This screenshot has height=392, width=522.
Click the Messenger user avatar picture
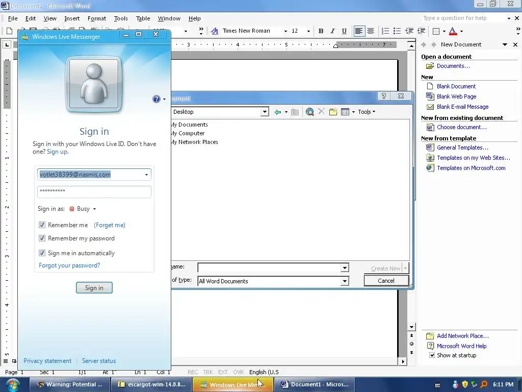pos(94,84)
